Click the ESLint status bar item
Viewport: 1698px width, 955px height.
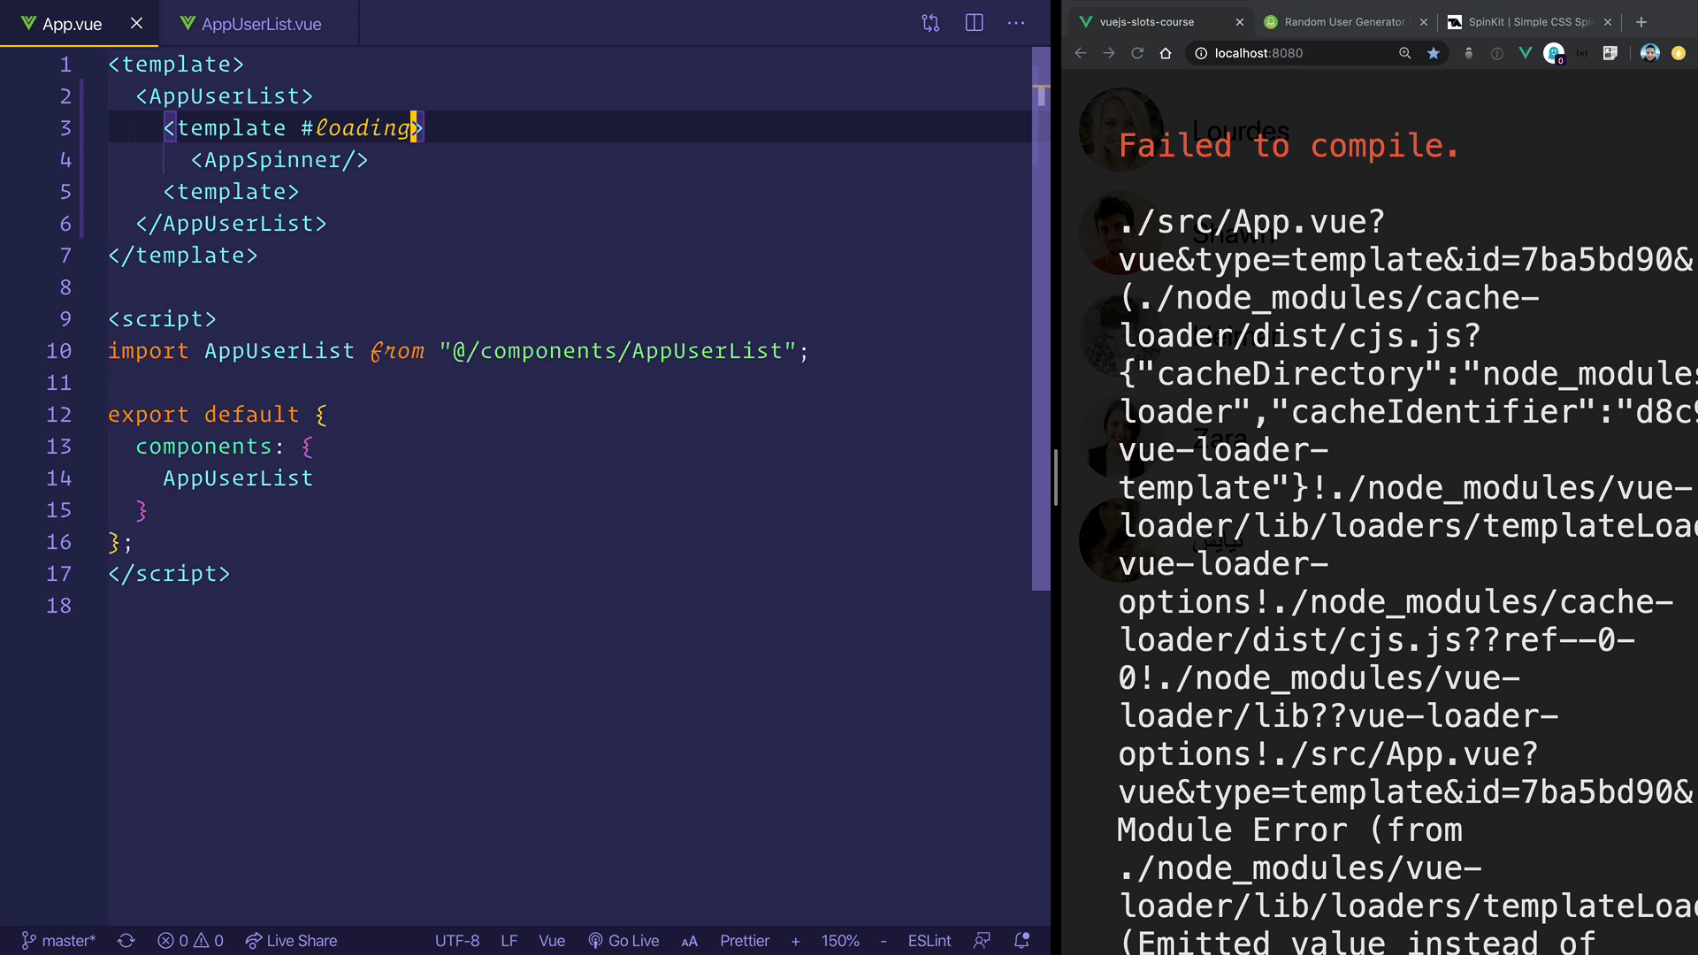tap(929, 941)
